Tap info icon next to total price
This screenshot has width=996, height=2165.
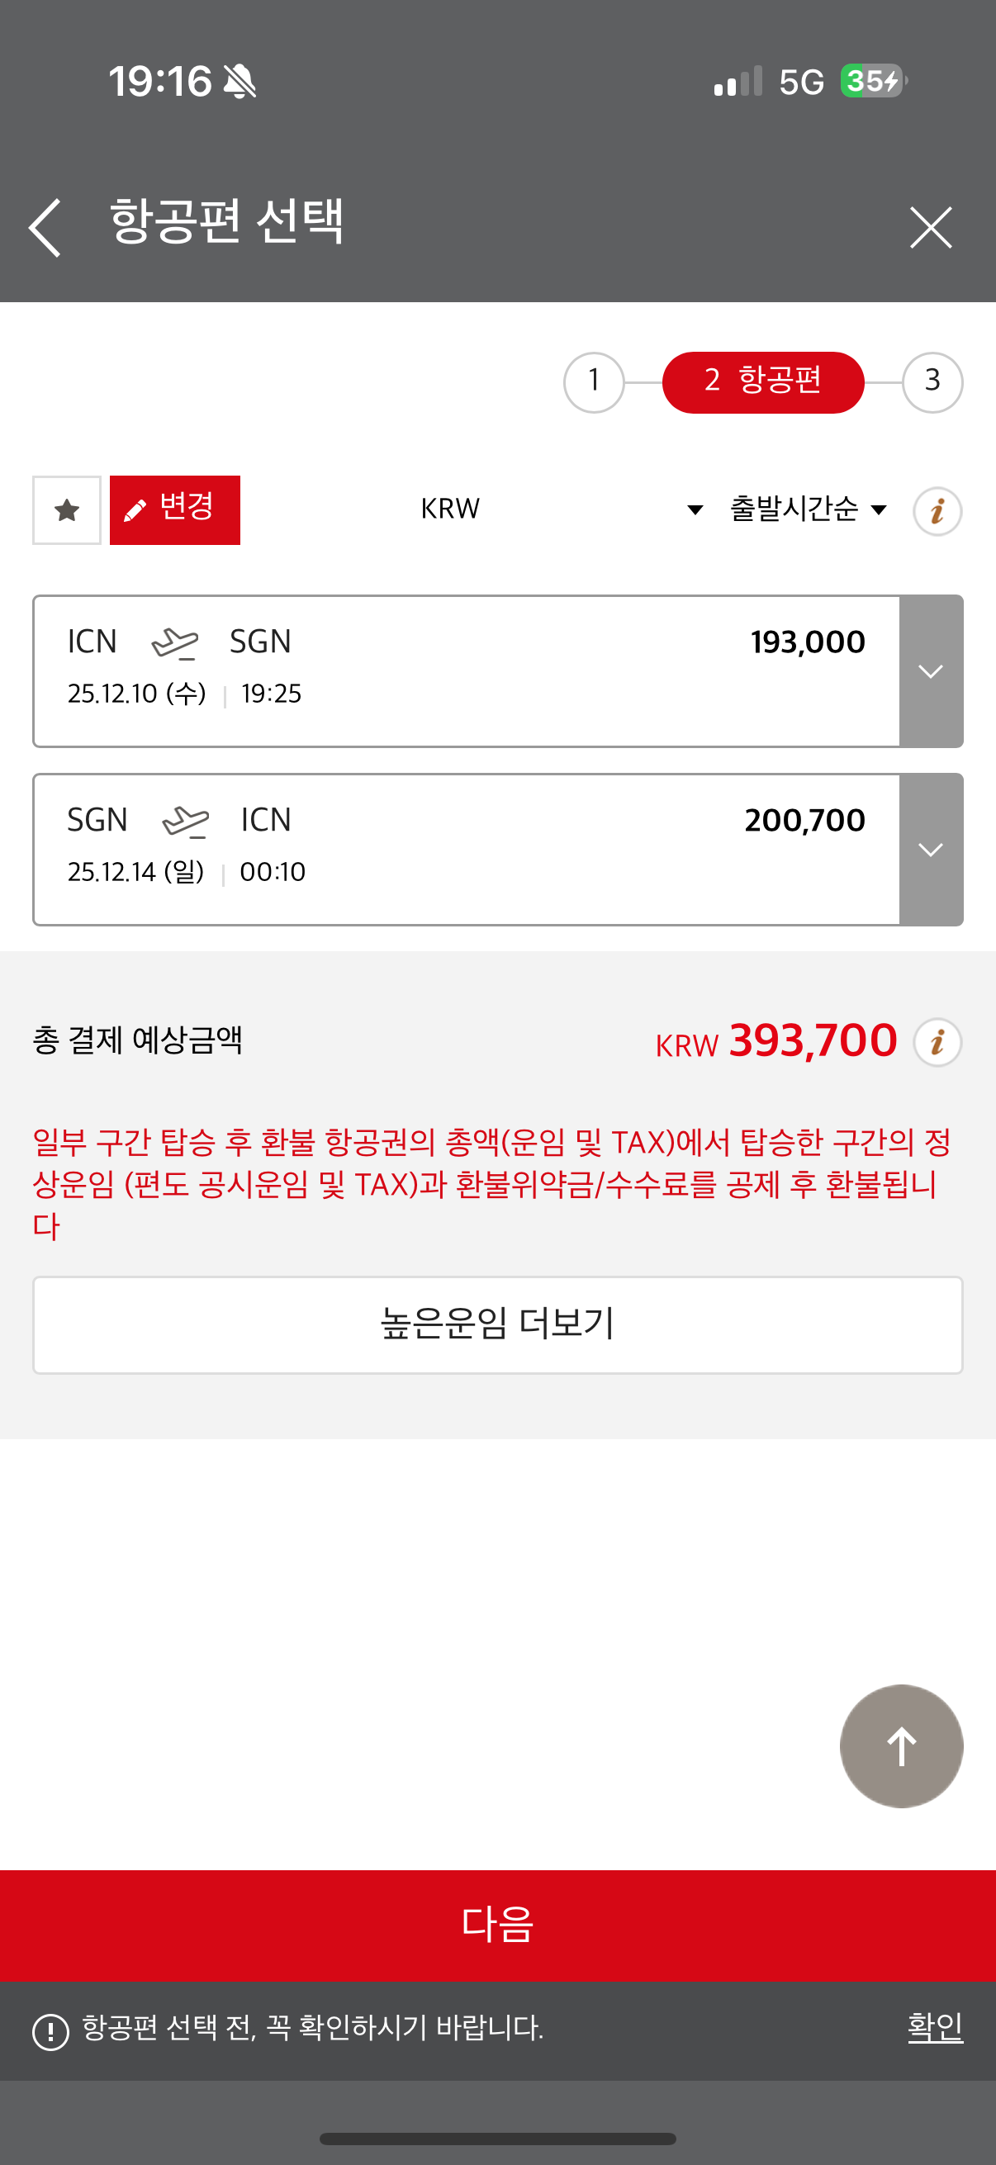click(937, 1042)
